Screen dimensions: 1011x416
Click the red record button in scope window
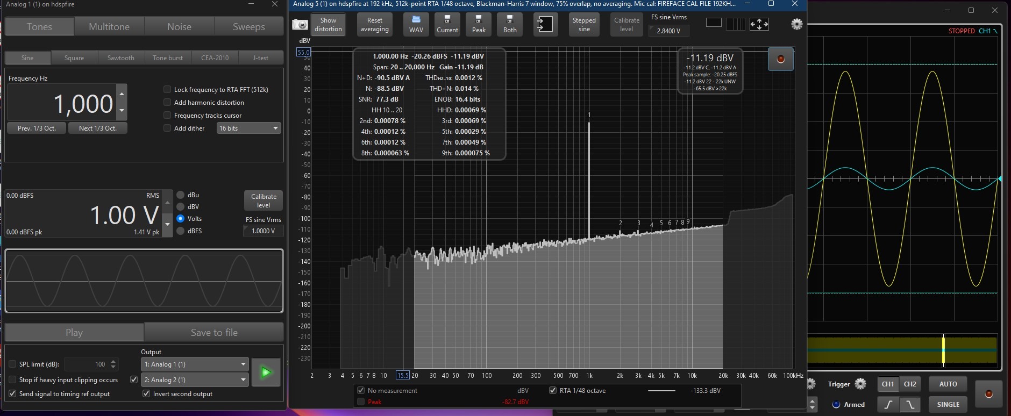(988, 394)
